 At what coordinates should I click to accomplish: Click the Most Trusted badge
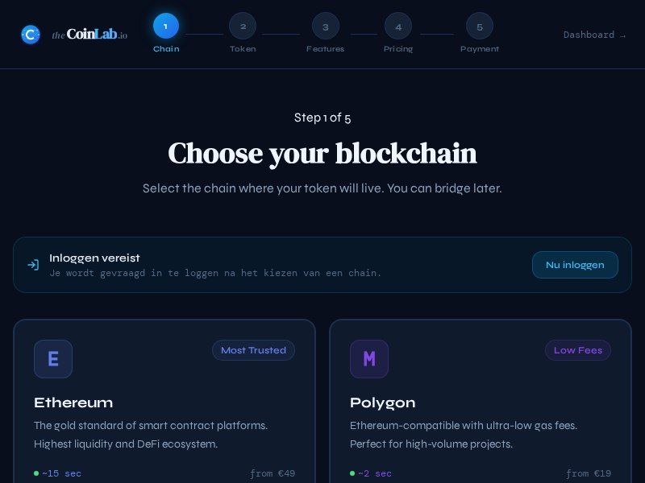click(253, 350)
